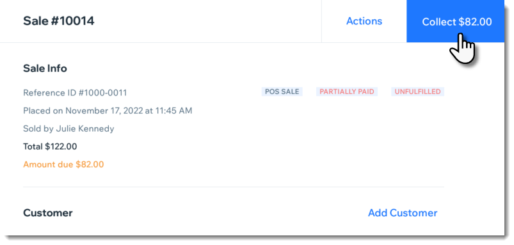Open the Actions menu
Image resolution: width=514 pixels, height=245 pixels.
pyautogui.click(x=364, y=21)
